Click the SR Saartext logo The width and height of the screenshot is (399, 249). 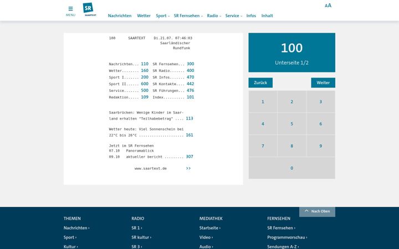coord(90,9)
